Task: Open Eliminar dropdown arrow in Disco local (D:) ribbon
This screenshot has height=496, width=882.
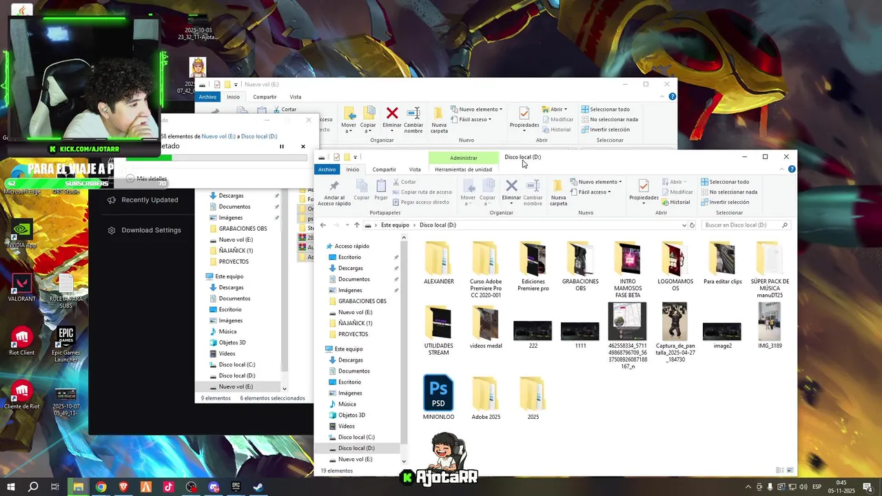Action: coord(511,204)
